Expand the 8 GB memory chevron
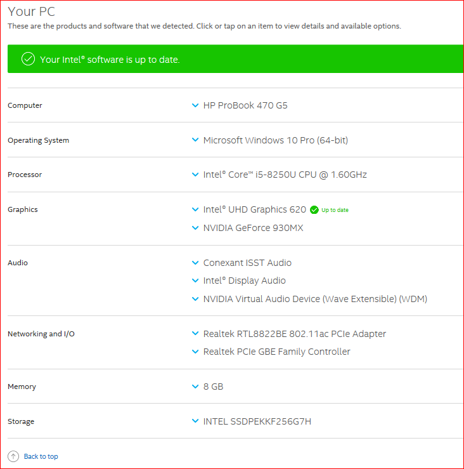The height and width of the screenshot is (469, 464). click(195, 386)
